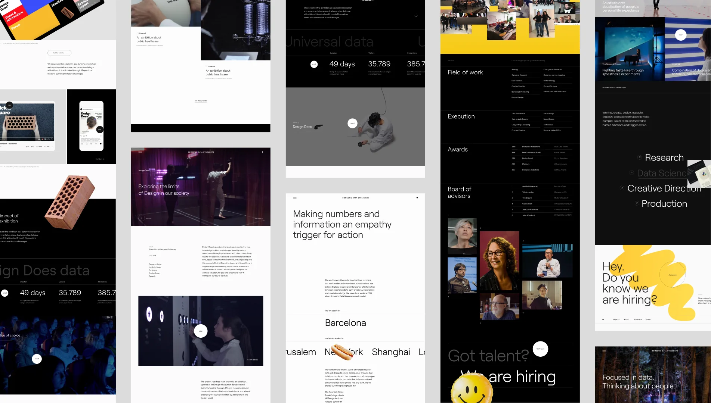Open 'About' in the footer navigation
711x403 pixels.
click(626, 319)
